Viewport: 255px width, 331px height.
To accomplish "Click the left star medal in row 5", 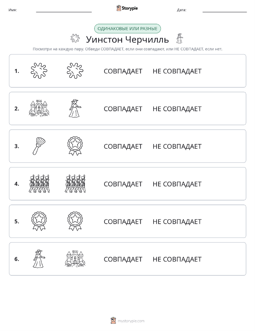I will [39, 221].
